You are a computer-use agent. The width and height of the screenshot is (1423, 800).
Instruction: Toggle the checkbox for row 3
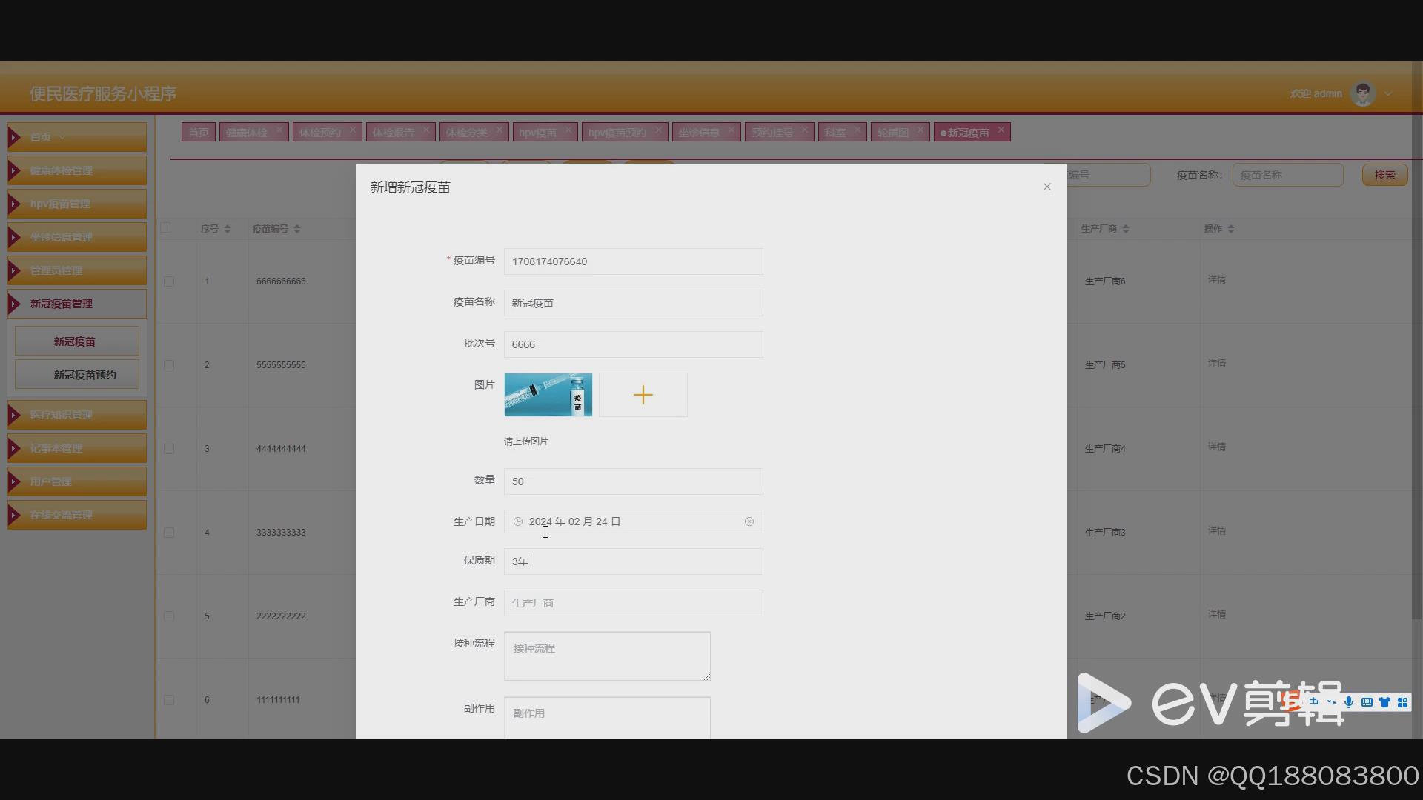pyautogui.click(x=169, y=449)
